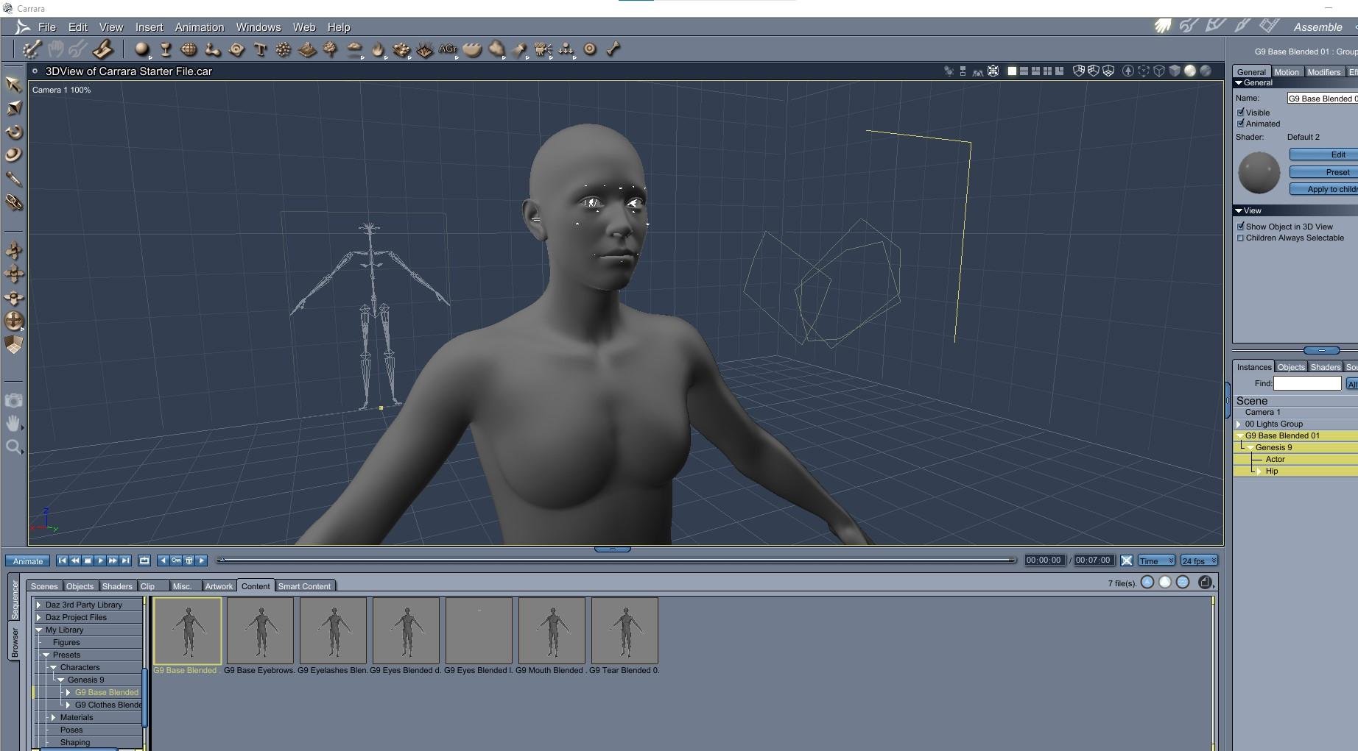
Task: Open the Model room wrench icon
Action: coord(1189,26)
